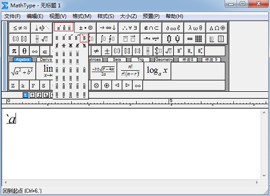This screenshot has width=270, height=196.
Task: Select the back prime embellishment in the open palette
Action: (84, 38)
